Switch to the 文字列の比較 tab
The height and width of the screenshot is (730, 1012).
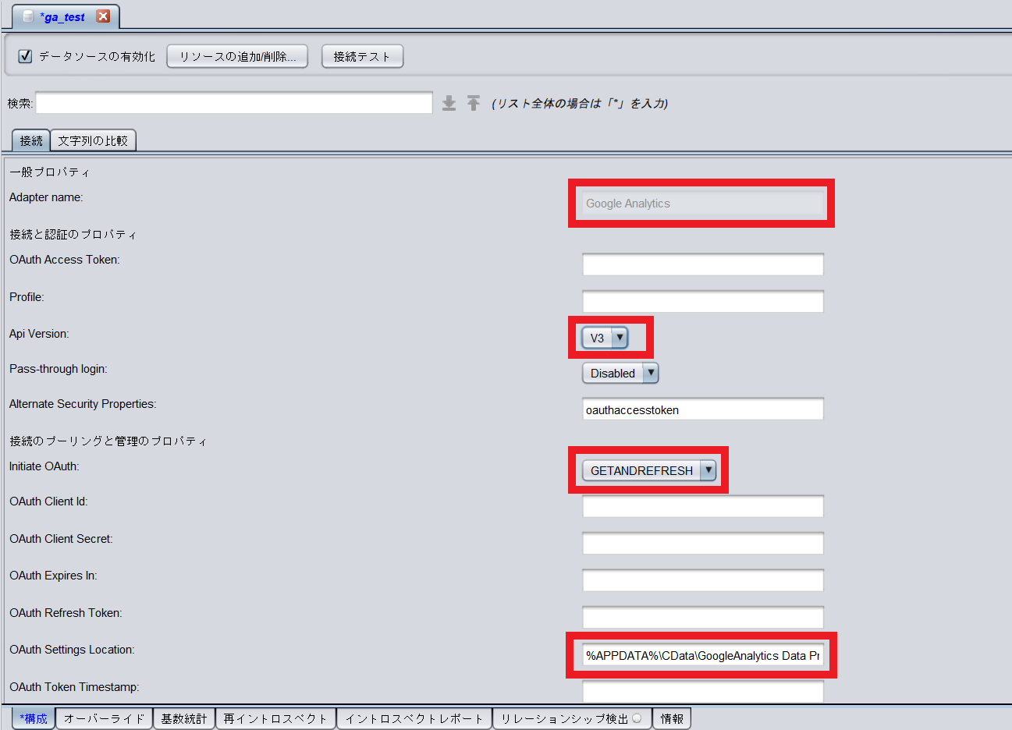93,140
